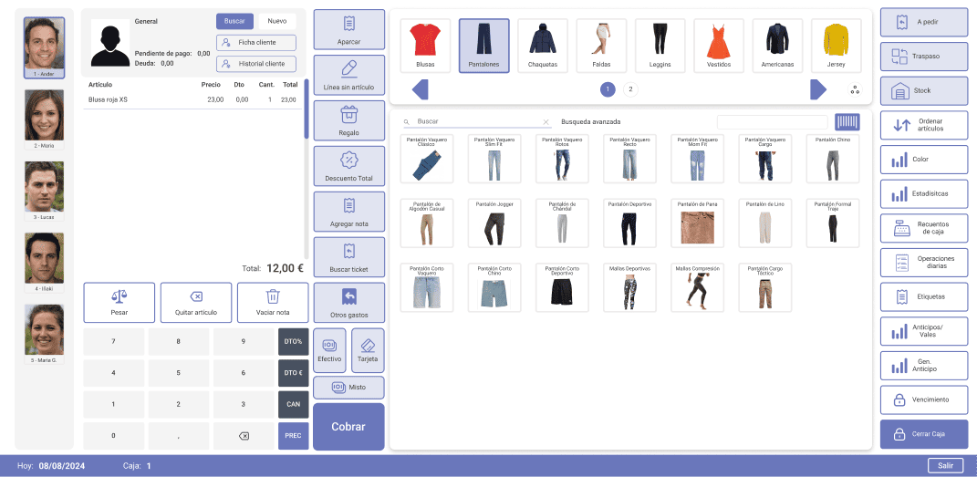
Task: Open Color statistics button
Action: click(x=924, y=160)
